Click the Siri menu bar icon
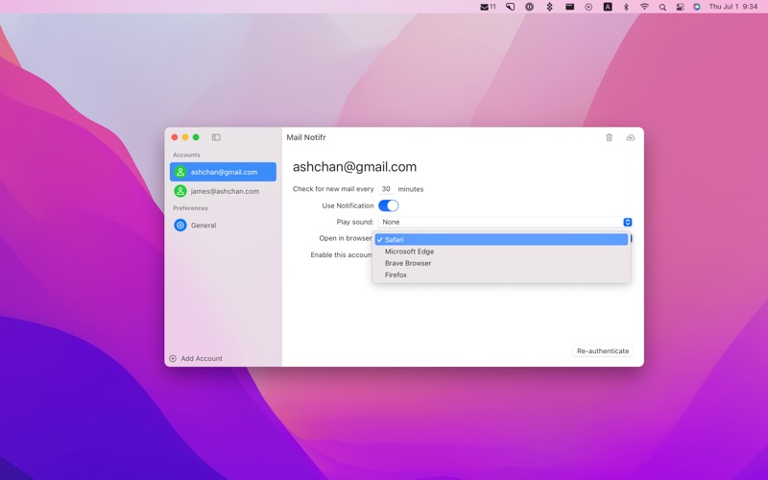 (697, 7)
